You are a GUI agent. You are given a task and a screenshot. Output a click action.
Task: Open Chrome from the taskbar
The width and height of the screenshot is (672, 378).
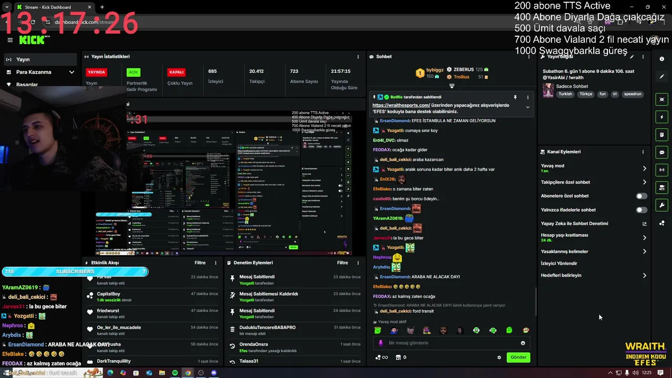pos(188,373)
